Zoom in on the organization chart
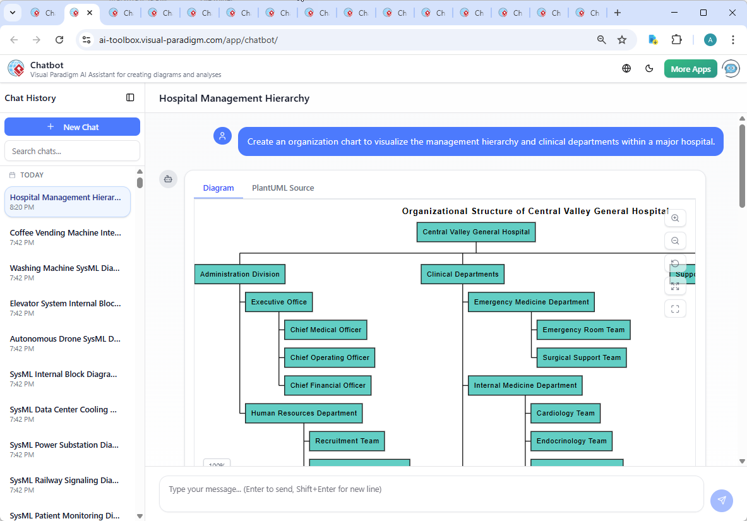 675,218
